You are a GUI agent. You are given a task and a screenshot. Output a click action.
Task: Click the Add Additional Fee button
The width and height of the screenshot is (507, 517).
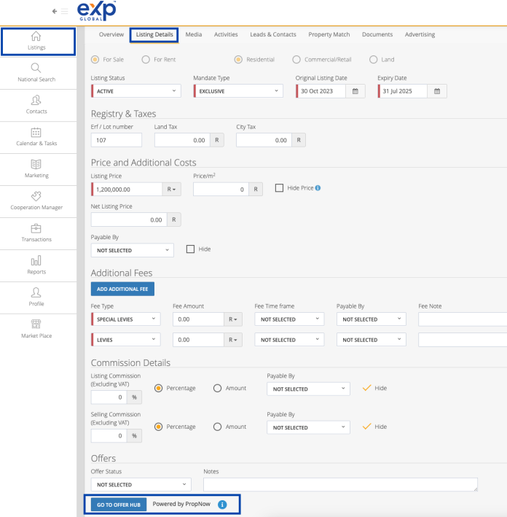(x=122, y=289)
